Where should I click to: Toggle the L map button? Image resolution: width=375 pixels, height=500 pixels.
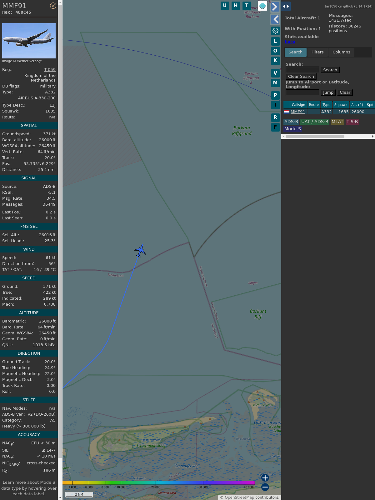tap(275, 41)
